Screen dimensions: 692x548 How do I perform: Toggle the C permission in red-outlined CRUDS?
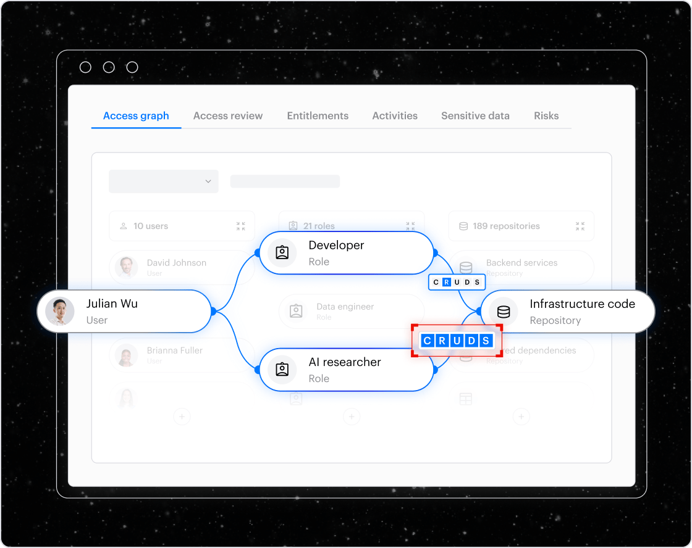pos(426,341)
